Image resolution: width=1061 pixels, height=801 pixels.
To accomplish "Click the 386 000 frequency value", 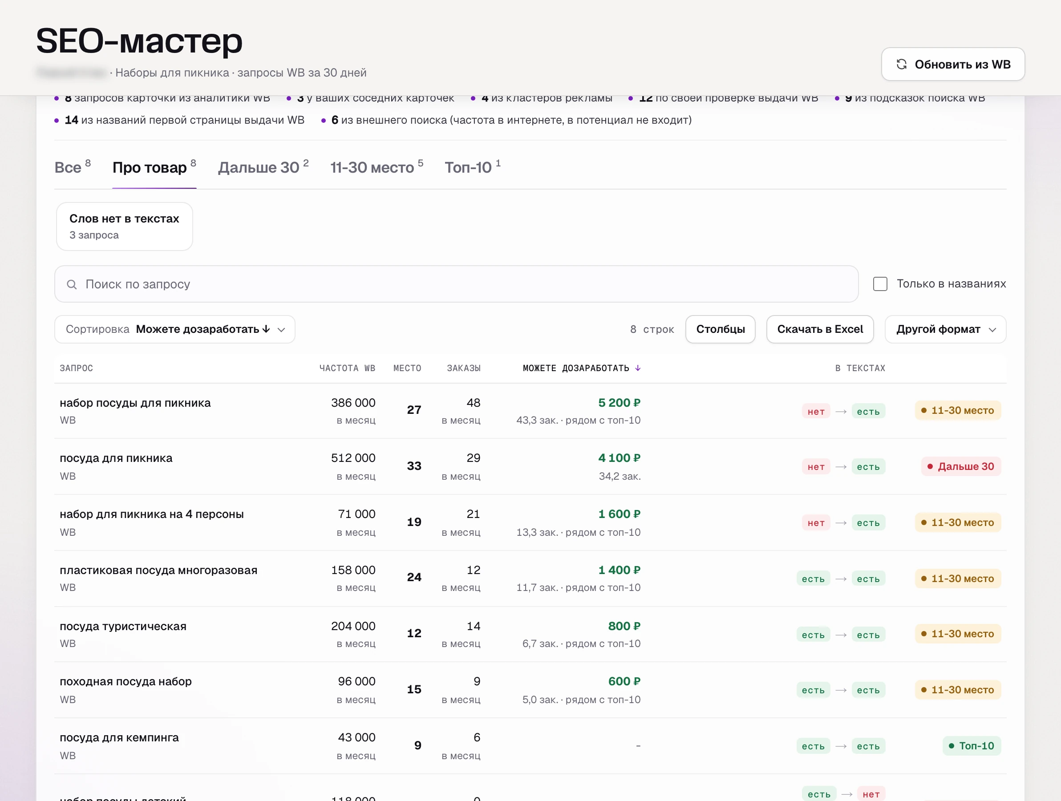I will (x=353, y=403).
